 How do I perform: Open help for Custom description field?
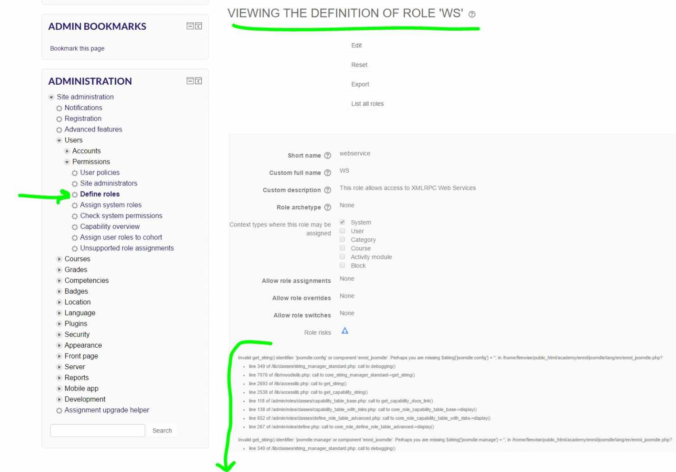point(328,190)
